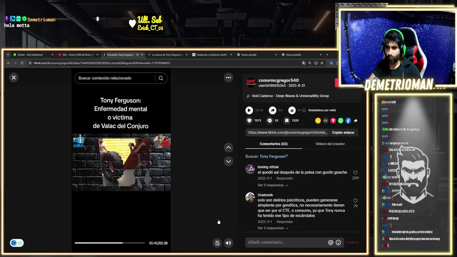Select the Comentarios (55) tab
Viewport: 457px width, 257px height.
pos(273,144)
